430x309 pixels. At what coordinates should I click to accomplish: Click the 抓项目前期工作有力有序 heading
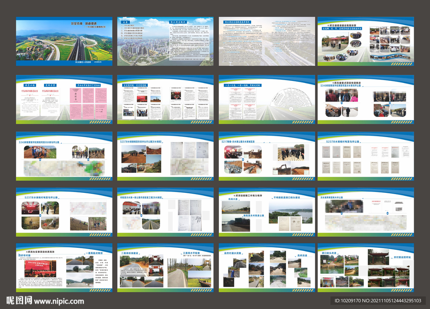(x=248, y=195)
